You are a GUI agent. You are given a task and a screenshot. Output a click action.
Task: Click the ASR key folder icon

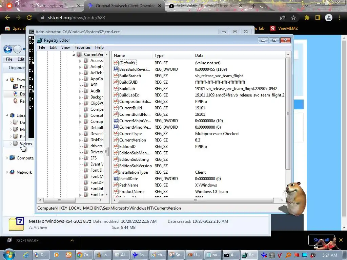coord(86,85)
